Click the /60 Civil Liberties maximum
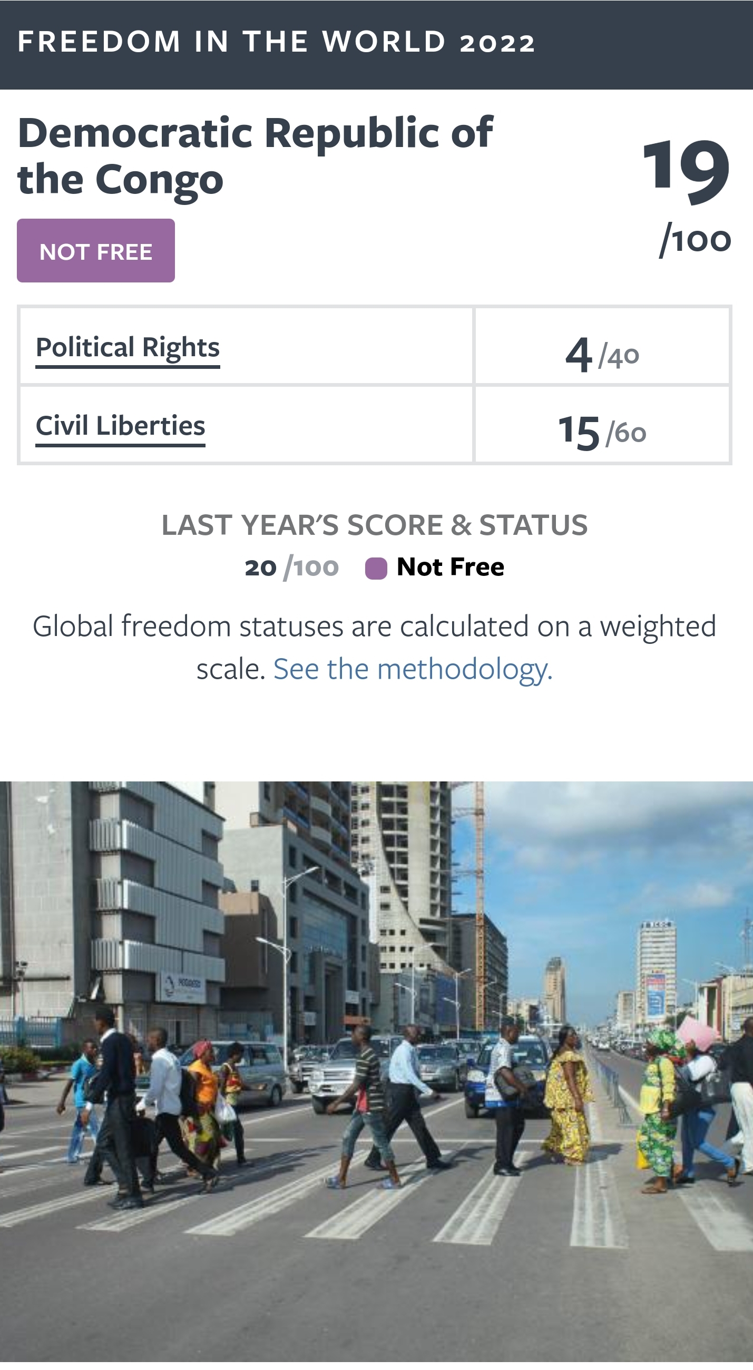 pos(627,433)
